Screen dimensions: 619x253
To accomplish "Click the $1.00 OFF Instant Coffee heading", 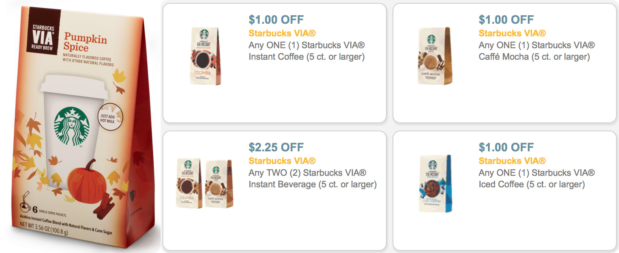I will 275,19.
